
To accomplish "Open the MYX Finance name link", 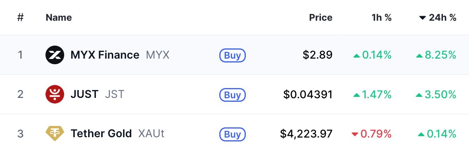I will pyautogui.click(x=105, y=55).
